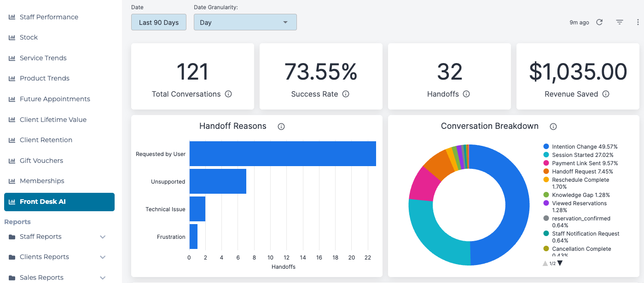Expand the Clients Reports folder

(58, 257)
